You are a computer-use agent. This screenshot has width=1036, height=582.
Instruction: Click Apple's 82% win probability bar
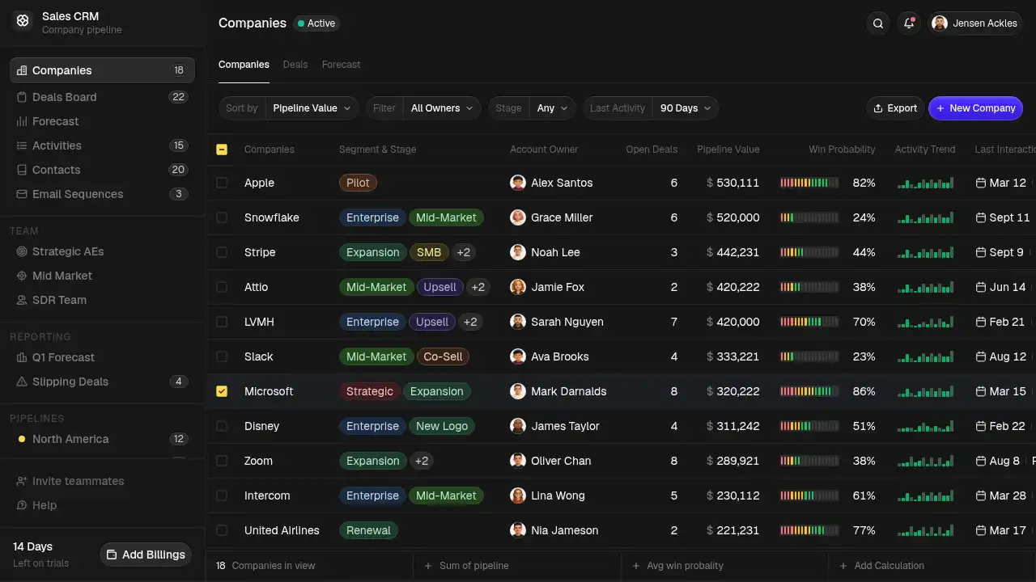(x=809, y=183)
